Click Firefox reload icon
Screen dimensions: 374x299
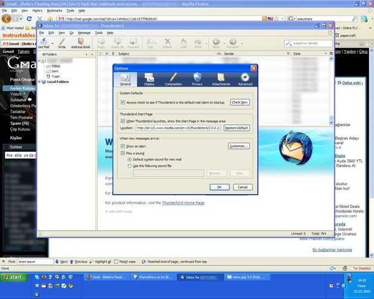29,19
